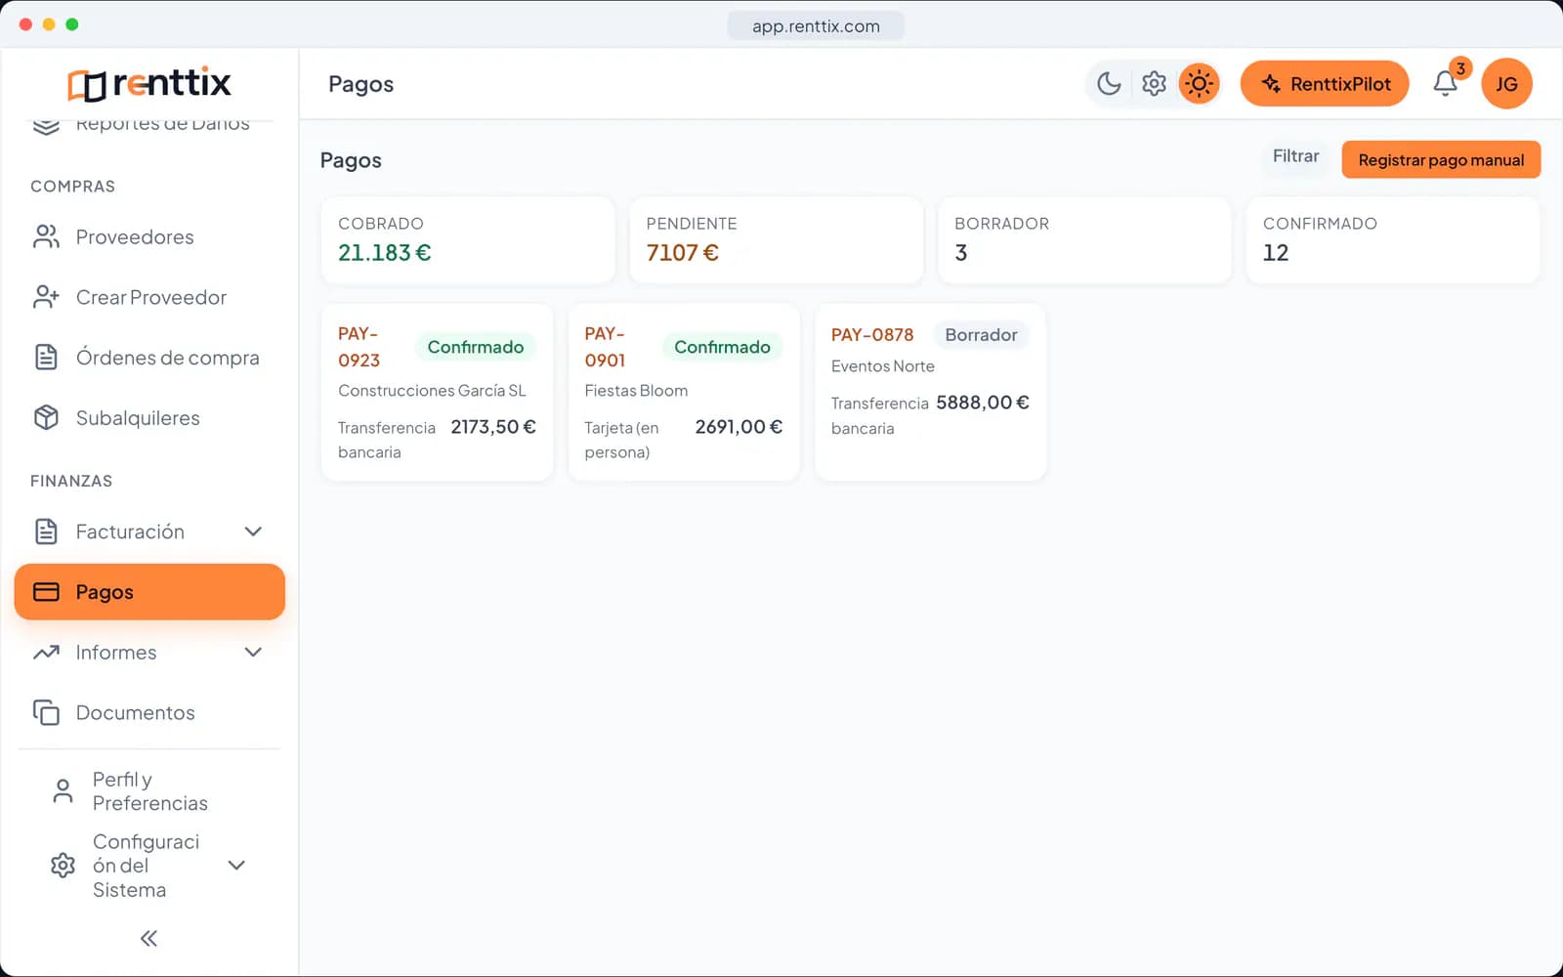This screenshot has height=977, width=1563.
Task: Click the Cobrado 21.183 € card
Action: click(x=468, y=240)
